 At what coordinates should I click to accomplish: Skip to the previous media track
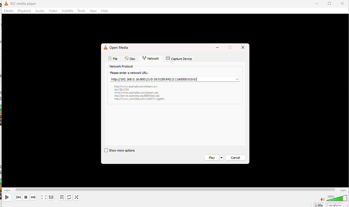pyautogui.click(x=19, y=197)
